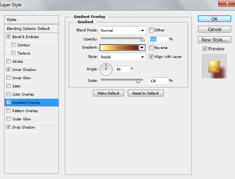Enable the Satin checkbox

[x=8, y=86]
